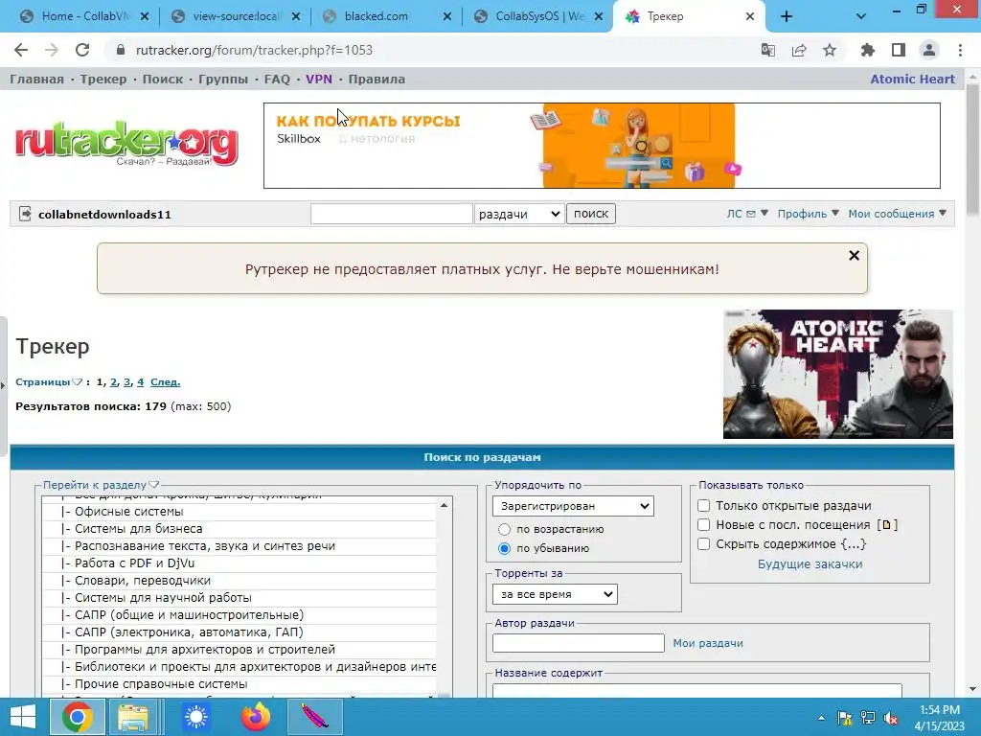Expand the Страницы page selector

pos(49,381)
